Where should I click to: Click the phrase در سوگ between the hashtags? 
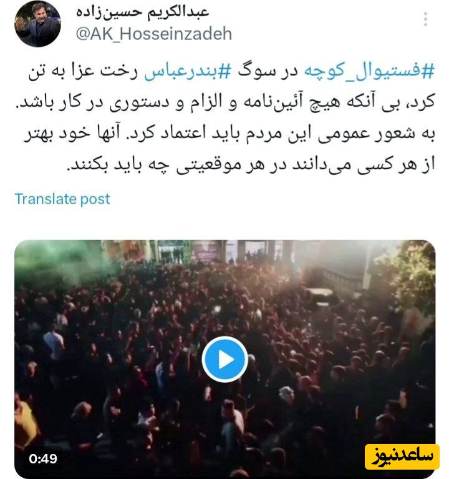click(x=268, y=71)
